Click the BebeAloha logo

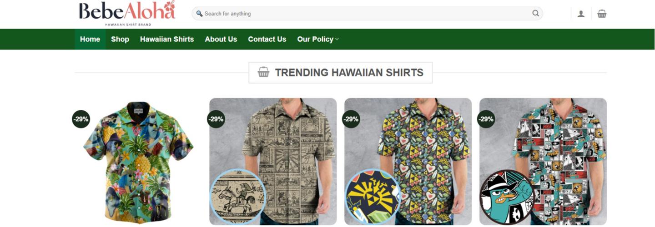coord(127,13)
